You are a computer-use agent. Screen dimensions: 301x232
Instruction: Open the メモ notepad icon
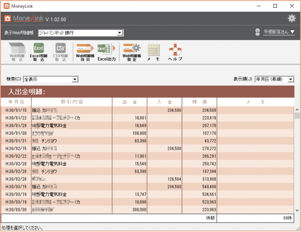[x=153, y=52]
